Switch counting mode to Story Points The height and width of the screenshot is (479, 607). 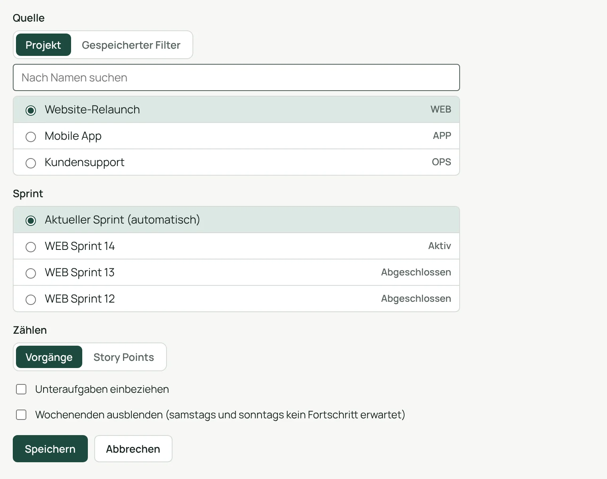(x=124, y=357)
